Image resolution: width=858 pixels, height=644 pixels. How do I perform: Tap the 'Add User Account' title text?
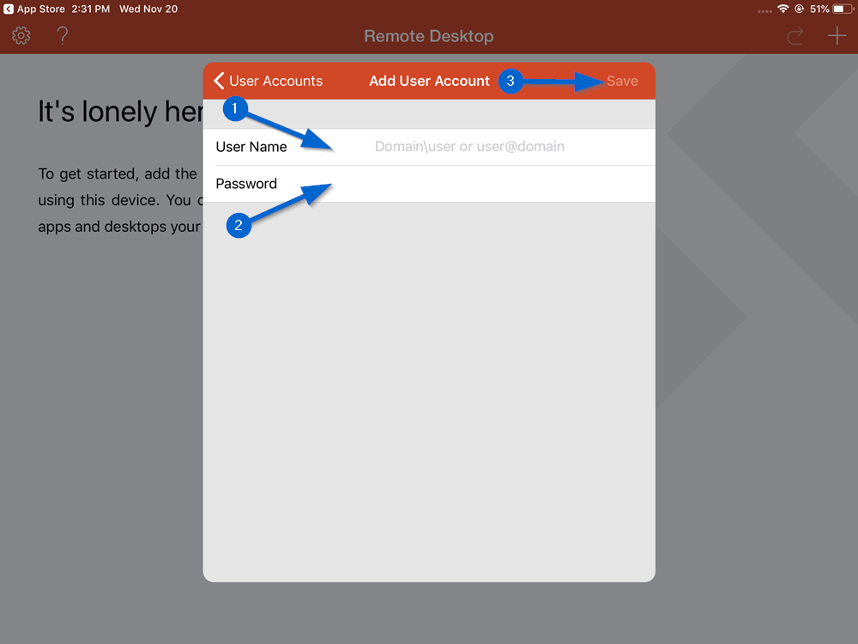pos(429,81)
